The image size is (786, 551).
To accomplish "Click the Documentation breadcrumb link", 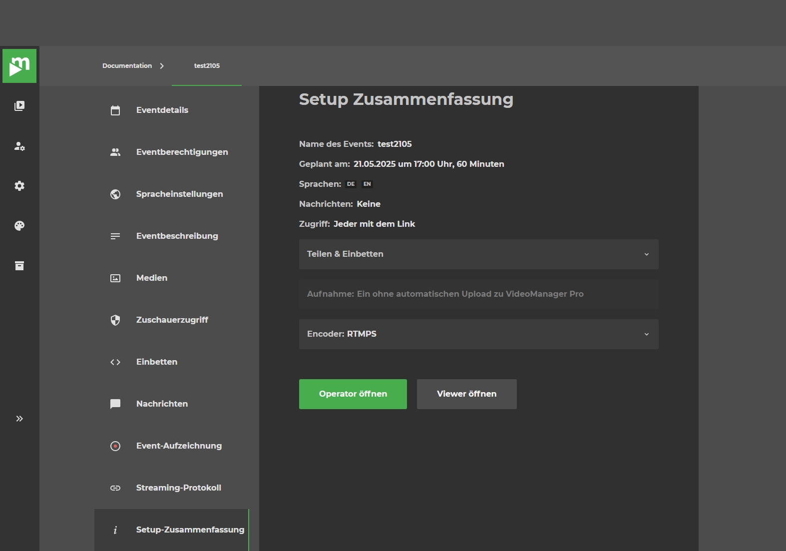I will click(x=127, y=66).
